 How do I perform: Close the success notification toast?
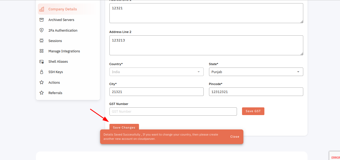tap(235, 137)
